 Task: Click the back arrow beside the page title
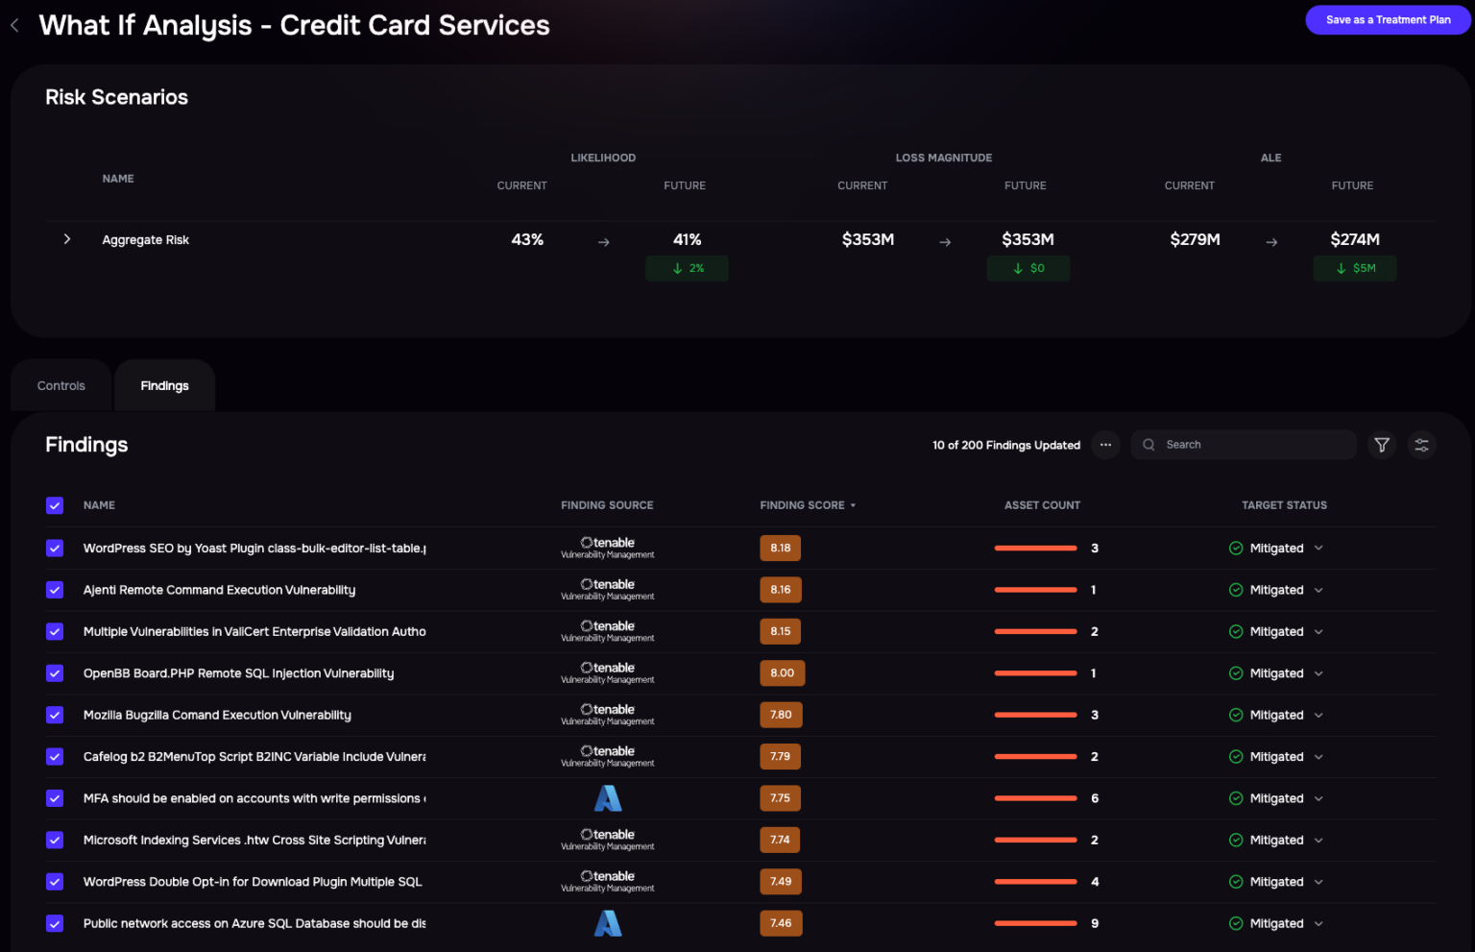14,26
